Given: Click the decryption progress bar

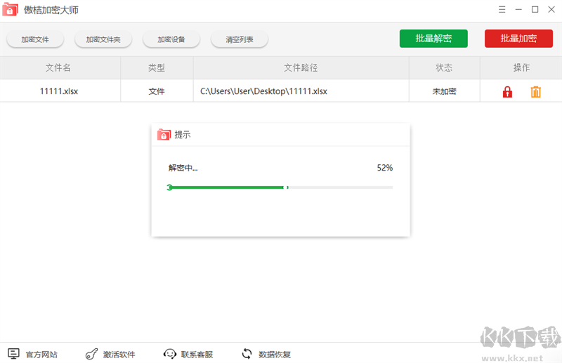Looking at the screenshot, I should [x=280, y=187].
